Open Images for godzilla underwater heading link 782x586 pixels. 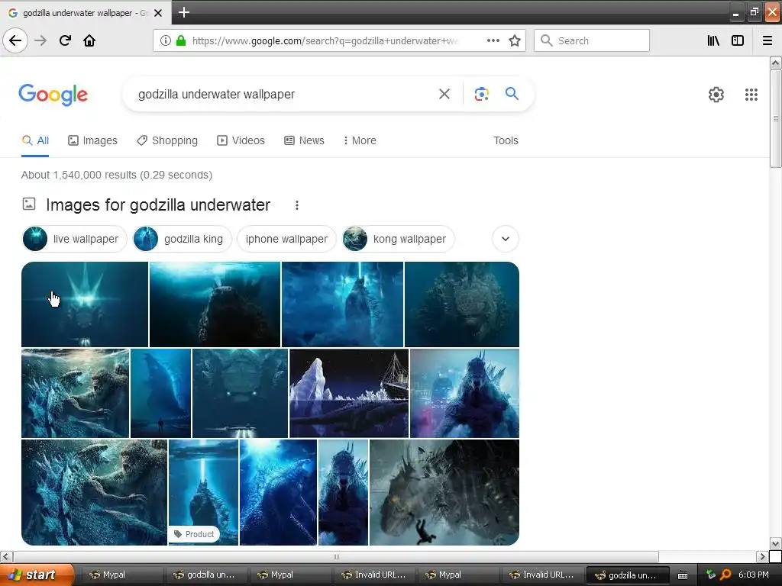(x=158, y=204)
